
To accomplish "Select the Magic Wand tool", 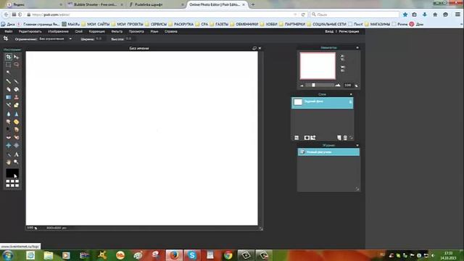I will tap(8, 72).
